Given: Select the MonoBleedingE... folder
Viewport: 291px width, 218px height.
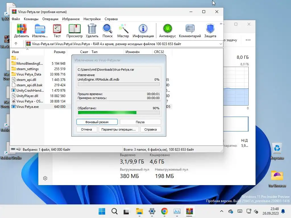Looking at the screenshot, I should (x=27, y=63).
